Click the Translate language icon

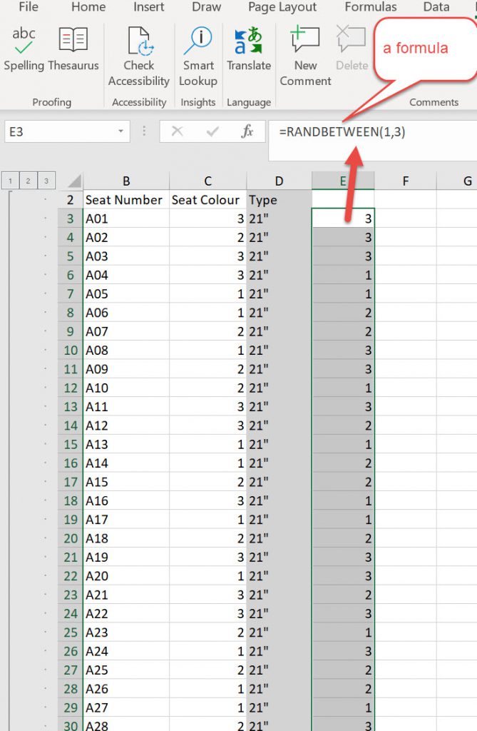248,49
